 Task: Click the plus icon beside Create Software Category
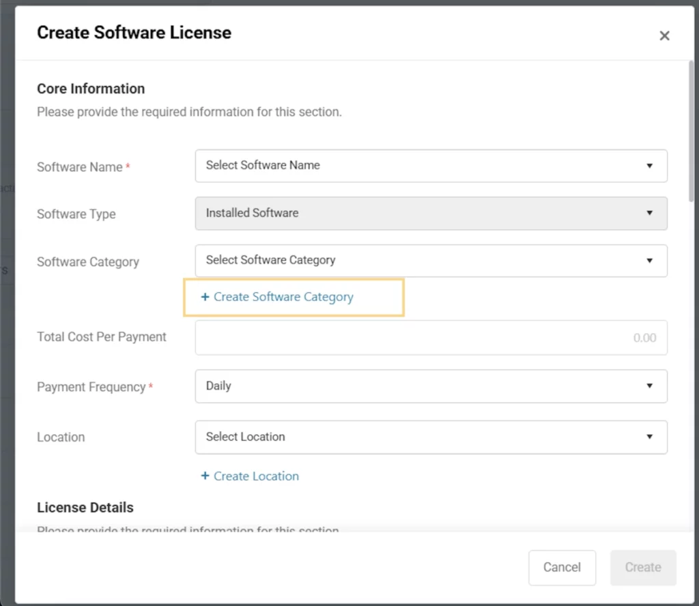[205, 298]
